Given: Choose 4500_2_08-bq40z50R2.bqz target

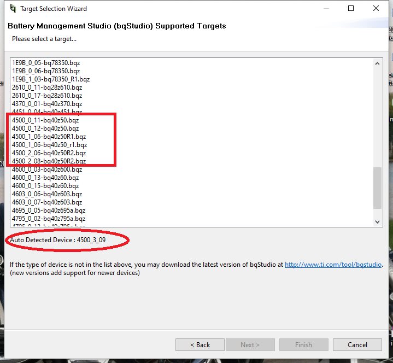Looking at the screenshot, I should [49, 161].
